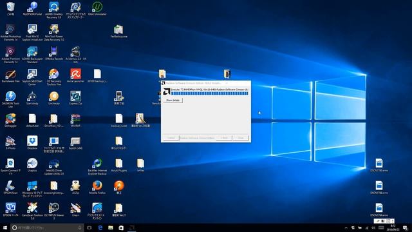The height and width of the screenshot is (232, 412).
Task: Select the ALZip desktop icon
Action: point(76,188)
